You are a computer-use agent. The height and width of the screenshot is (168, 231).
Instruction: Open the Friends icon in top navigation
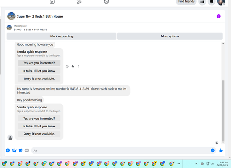click(79, 2)
